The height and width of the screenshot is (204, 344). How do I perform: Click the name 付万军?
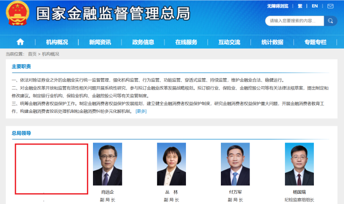235,192
